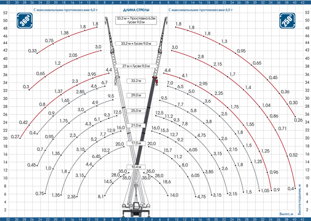Click the load value 4,1
Image resolution: width=311 pixels, height=221 pixels.
184,75
